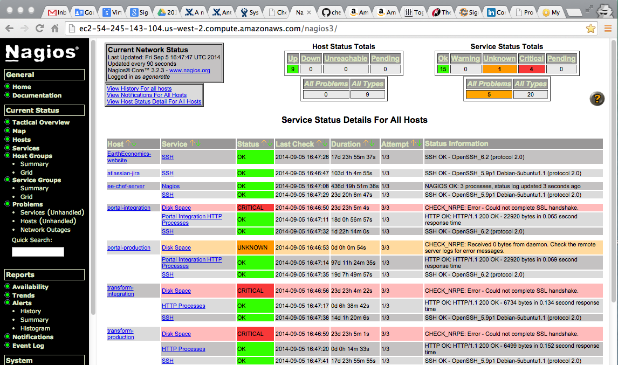Open Tactical Overview in sidebar
The image size is (618, 365).
pyautogui.click(x=41, y=122)
